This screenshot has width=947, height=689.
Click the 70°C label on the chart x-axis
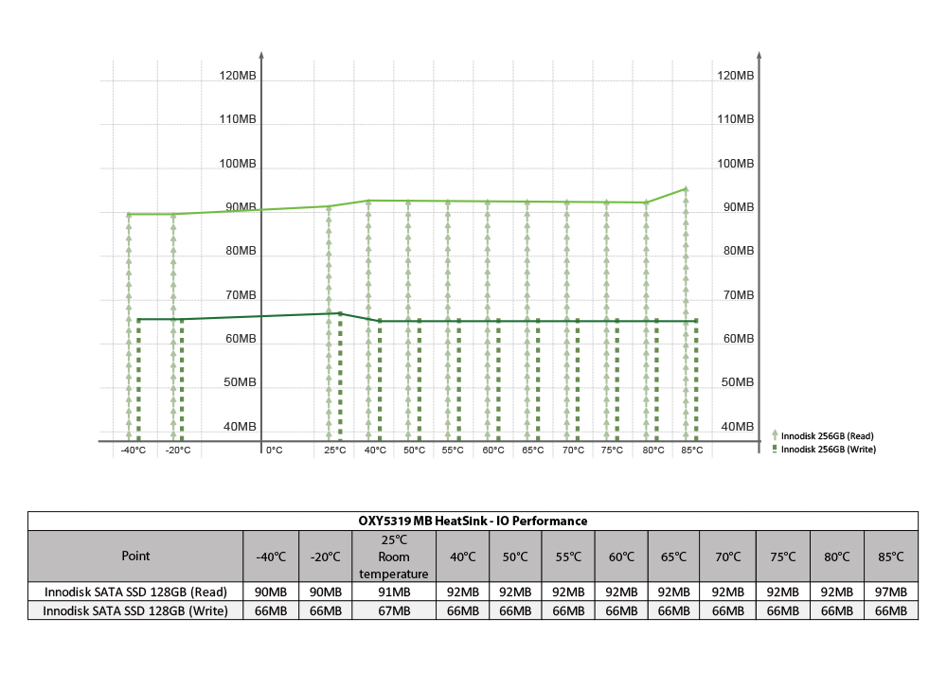[573, 450]
